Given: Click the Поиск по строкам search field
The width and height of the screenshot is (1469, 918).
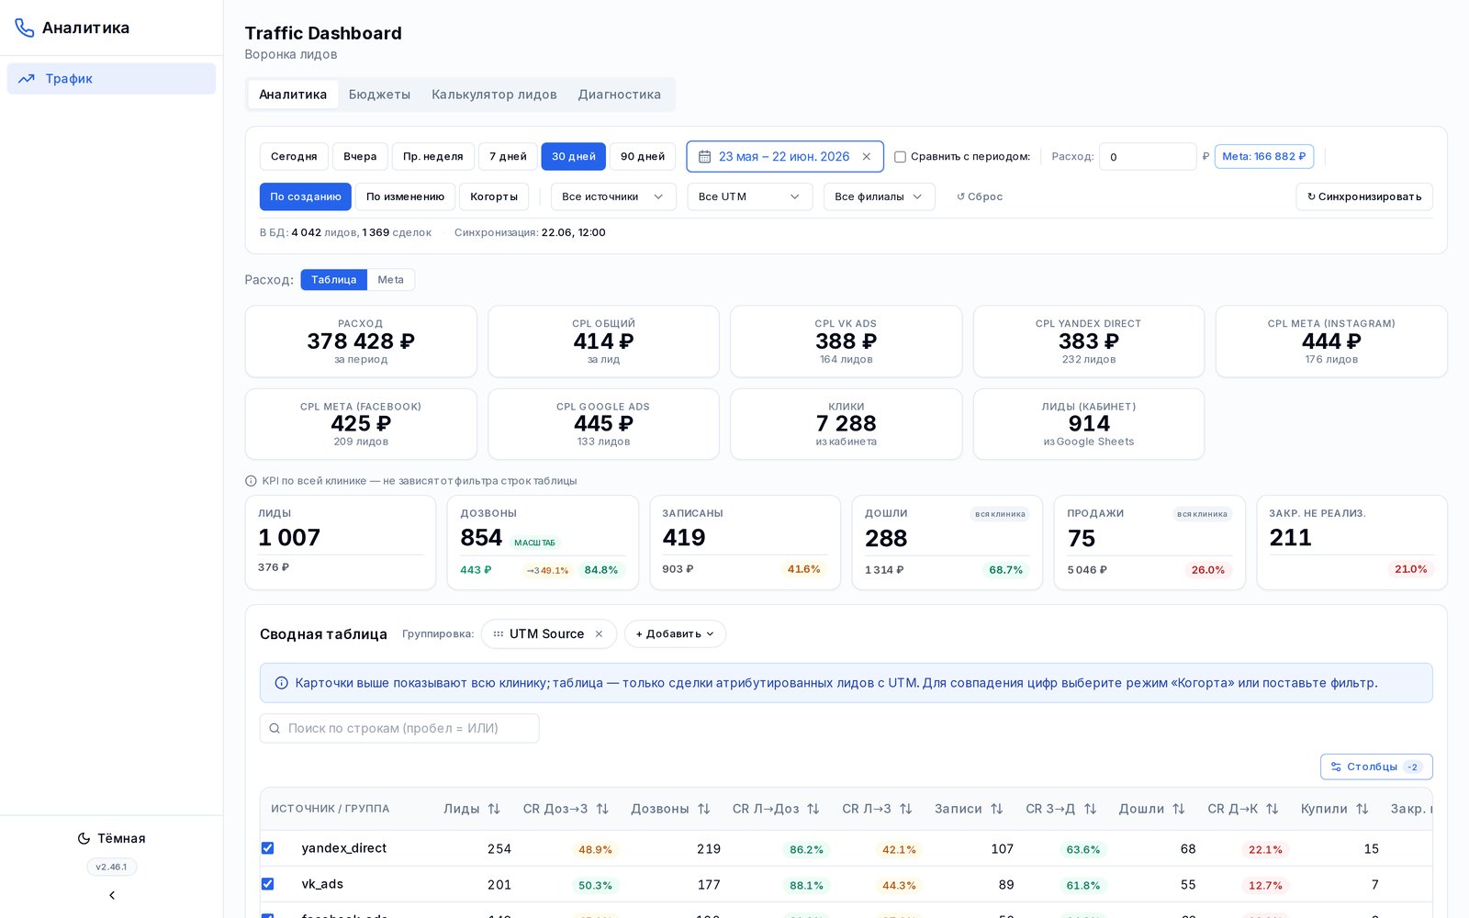Looking at the screenshot, I should (399, 728).
